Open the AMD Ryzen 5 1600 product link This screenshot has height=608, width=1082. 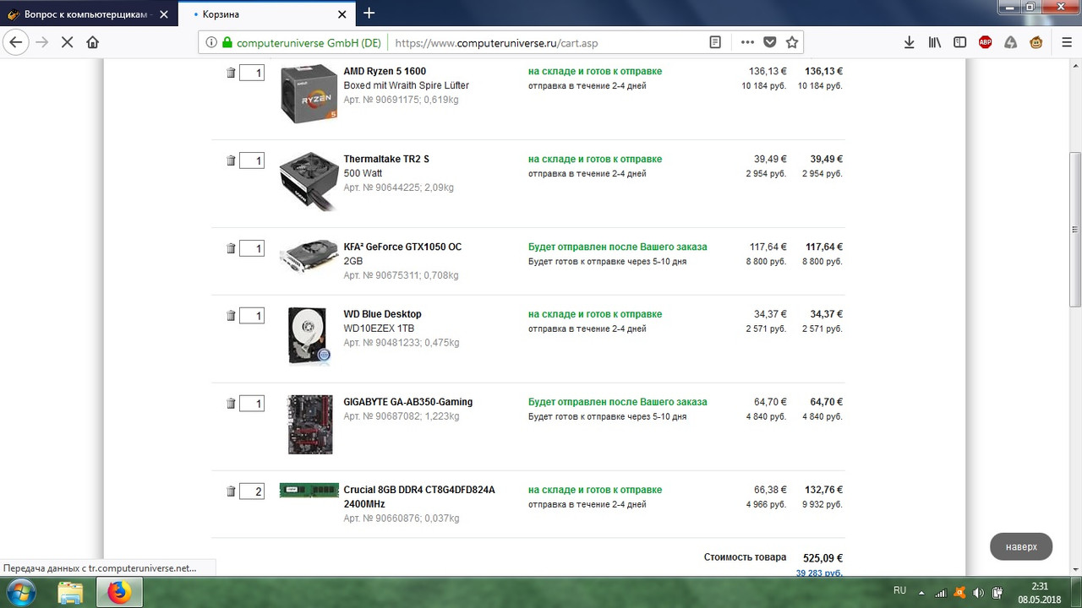click(385, 72)
